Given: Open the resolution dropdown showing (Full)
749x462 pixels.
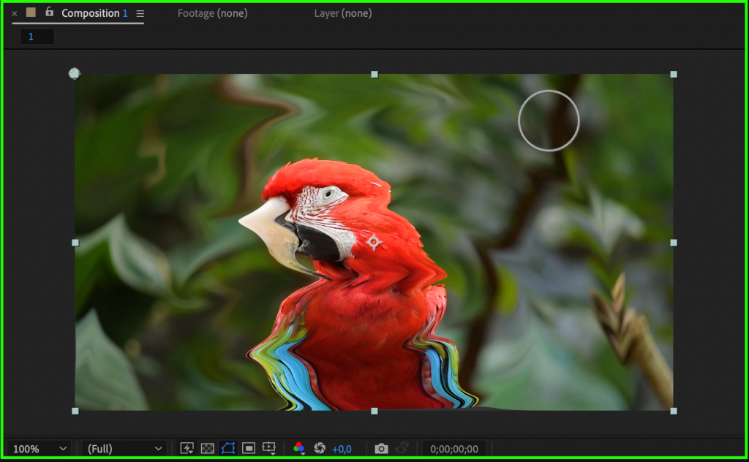Looking at the screenshot, I should coord(123,447).
